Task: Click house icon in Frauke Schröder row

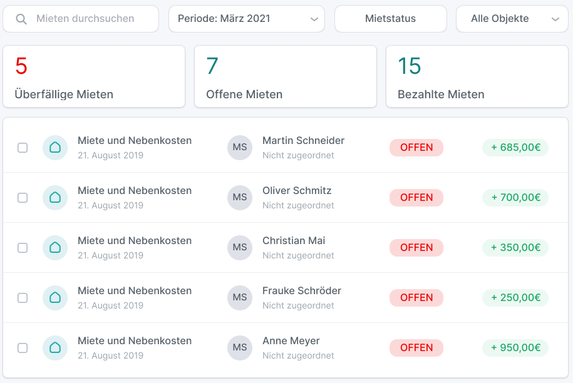Action: tap(55, 297)
